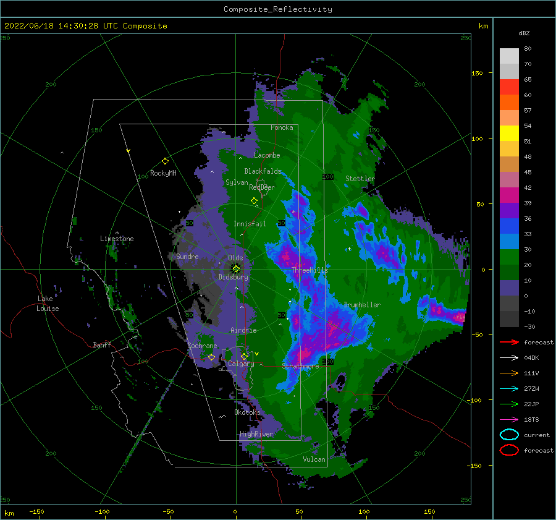Screen dimensions: 556x520
Task: Click the Innisfail city label
Action: (x=250, y=224)
